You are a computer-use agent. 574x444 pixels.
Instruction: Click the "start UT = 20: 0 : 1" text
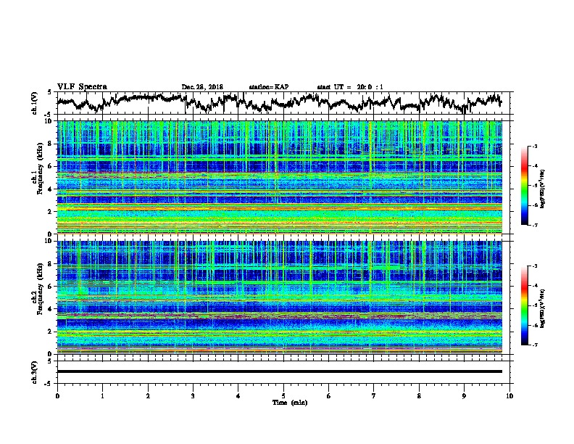[x=350, y=87]
